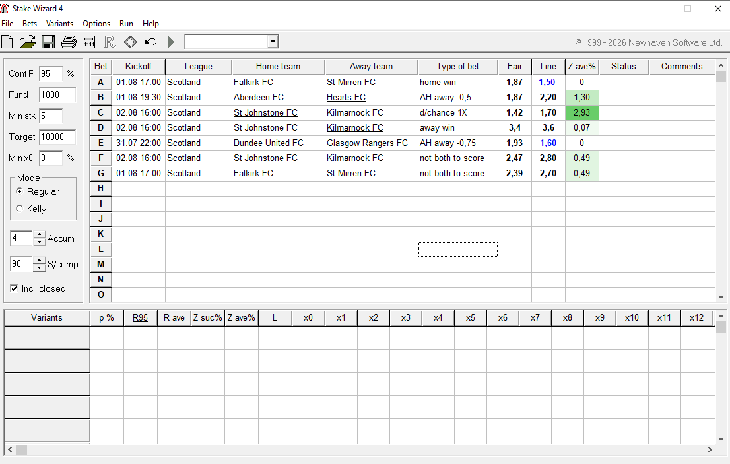Image resolution: width=730 pixels, height=464 pixels.
Task: Click the variants horizontal scrollbar right arrow
Action: (x=710, y=450)
